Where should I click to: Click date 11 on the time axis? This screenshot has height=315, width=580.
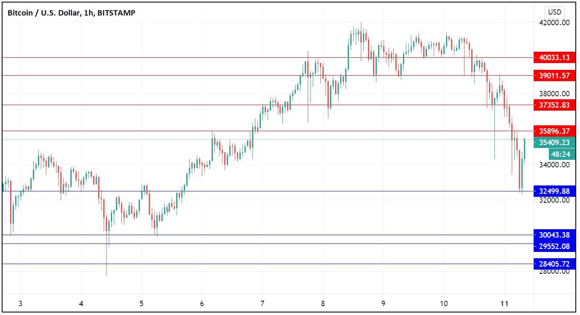coord(504,303)
